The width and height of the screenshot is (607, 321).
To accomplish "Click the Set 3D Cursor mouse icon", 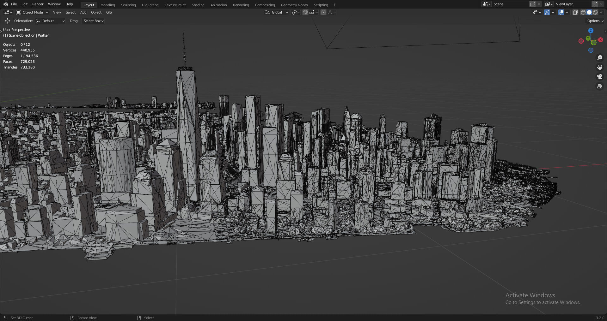I will 5,318.
